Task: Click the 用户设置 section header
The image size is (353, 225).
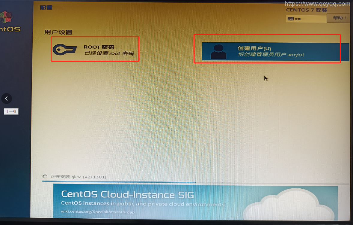Action: click(x=58, y=32)
